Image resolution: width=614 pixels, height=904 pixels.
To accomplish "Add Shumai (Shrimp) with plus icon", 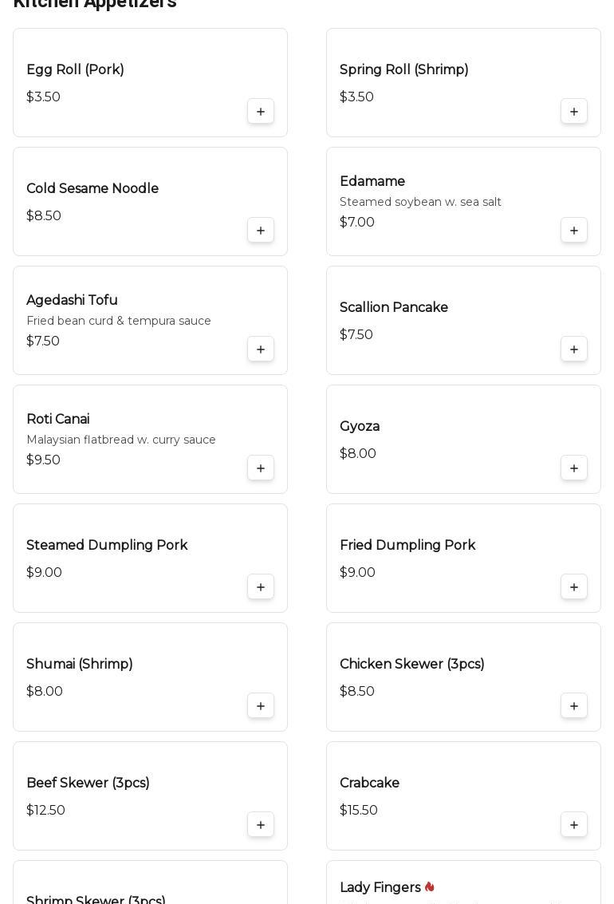I will (261, 706).
